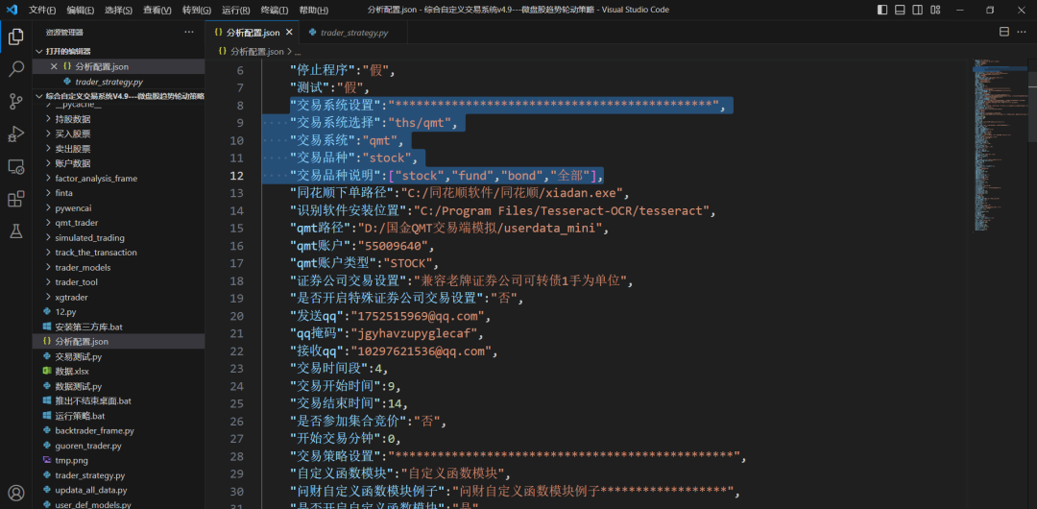The image size is (1037, 509).
Task: Open the 帮助(H) menu
Action: coord(313,10)
